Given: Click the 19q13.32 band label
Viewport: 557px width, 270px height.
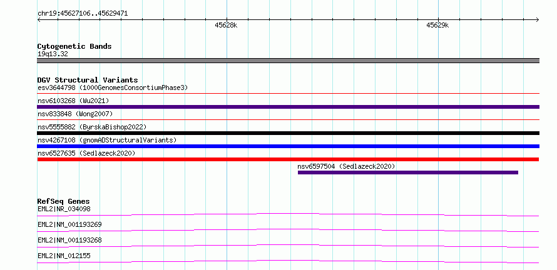Looking at the screenshot, I should pyautogui.click(x=53, y=54).
